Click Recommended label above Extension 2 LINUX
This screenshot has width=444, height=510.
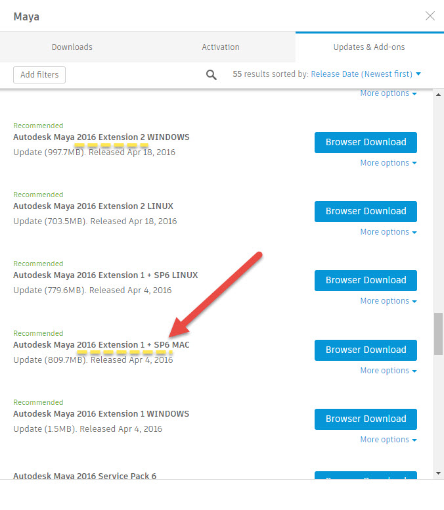point(38,195)
